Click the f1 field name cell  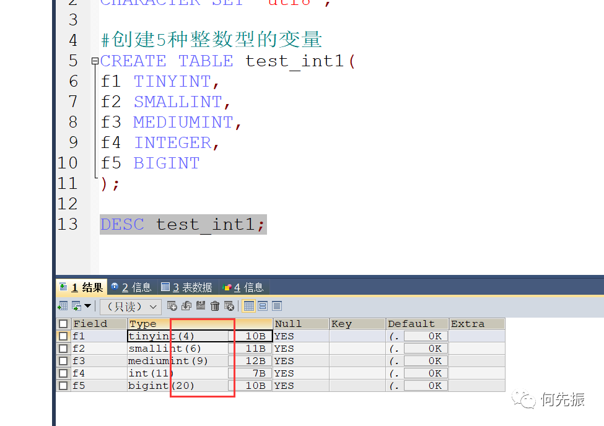(x=99, y=336)
